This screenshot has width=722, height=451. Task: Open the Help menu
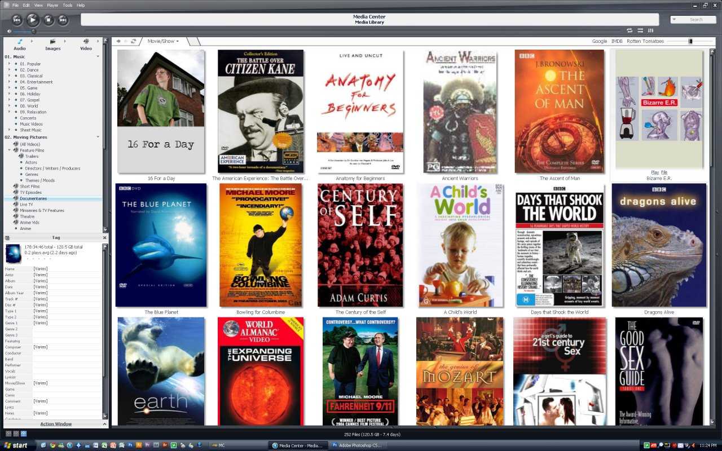pos(81,5)
